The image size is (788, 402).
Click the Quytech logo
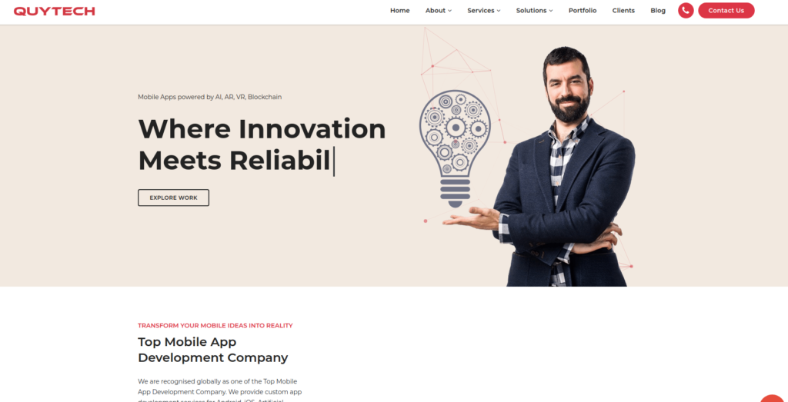pos(55,11)
